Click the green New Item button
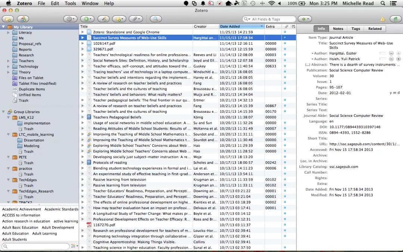403x252 pixels. click(x=87, y=19)
